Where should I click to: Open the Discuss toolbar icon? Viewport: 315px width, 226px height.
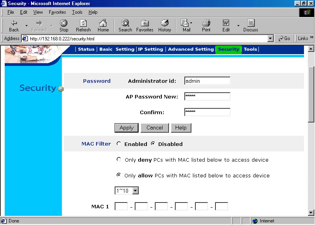coord(250,26)
